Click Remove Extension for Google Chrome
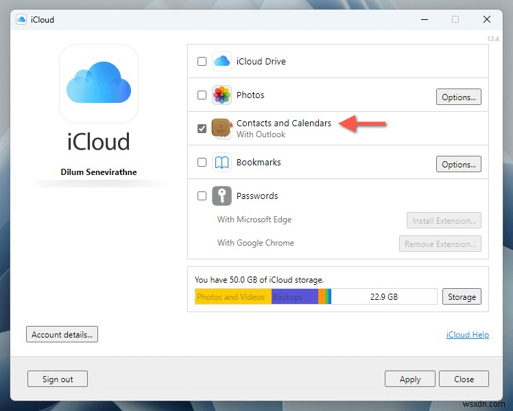 coord(440,244)
